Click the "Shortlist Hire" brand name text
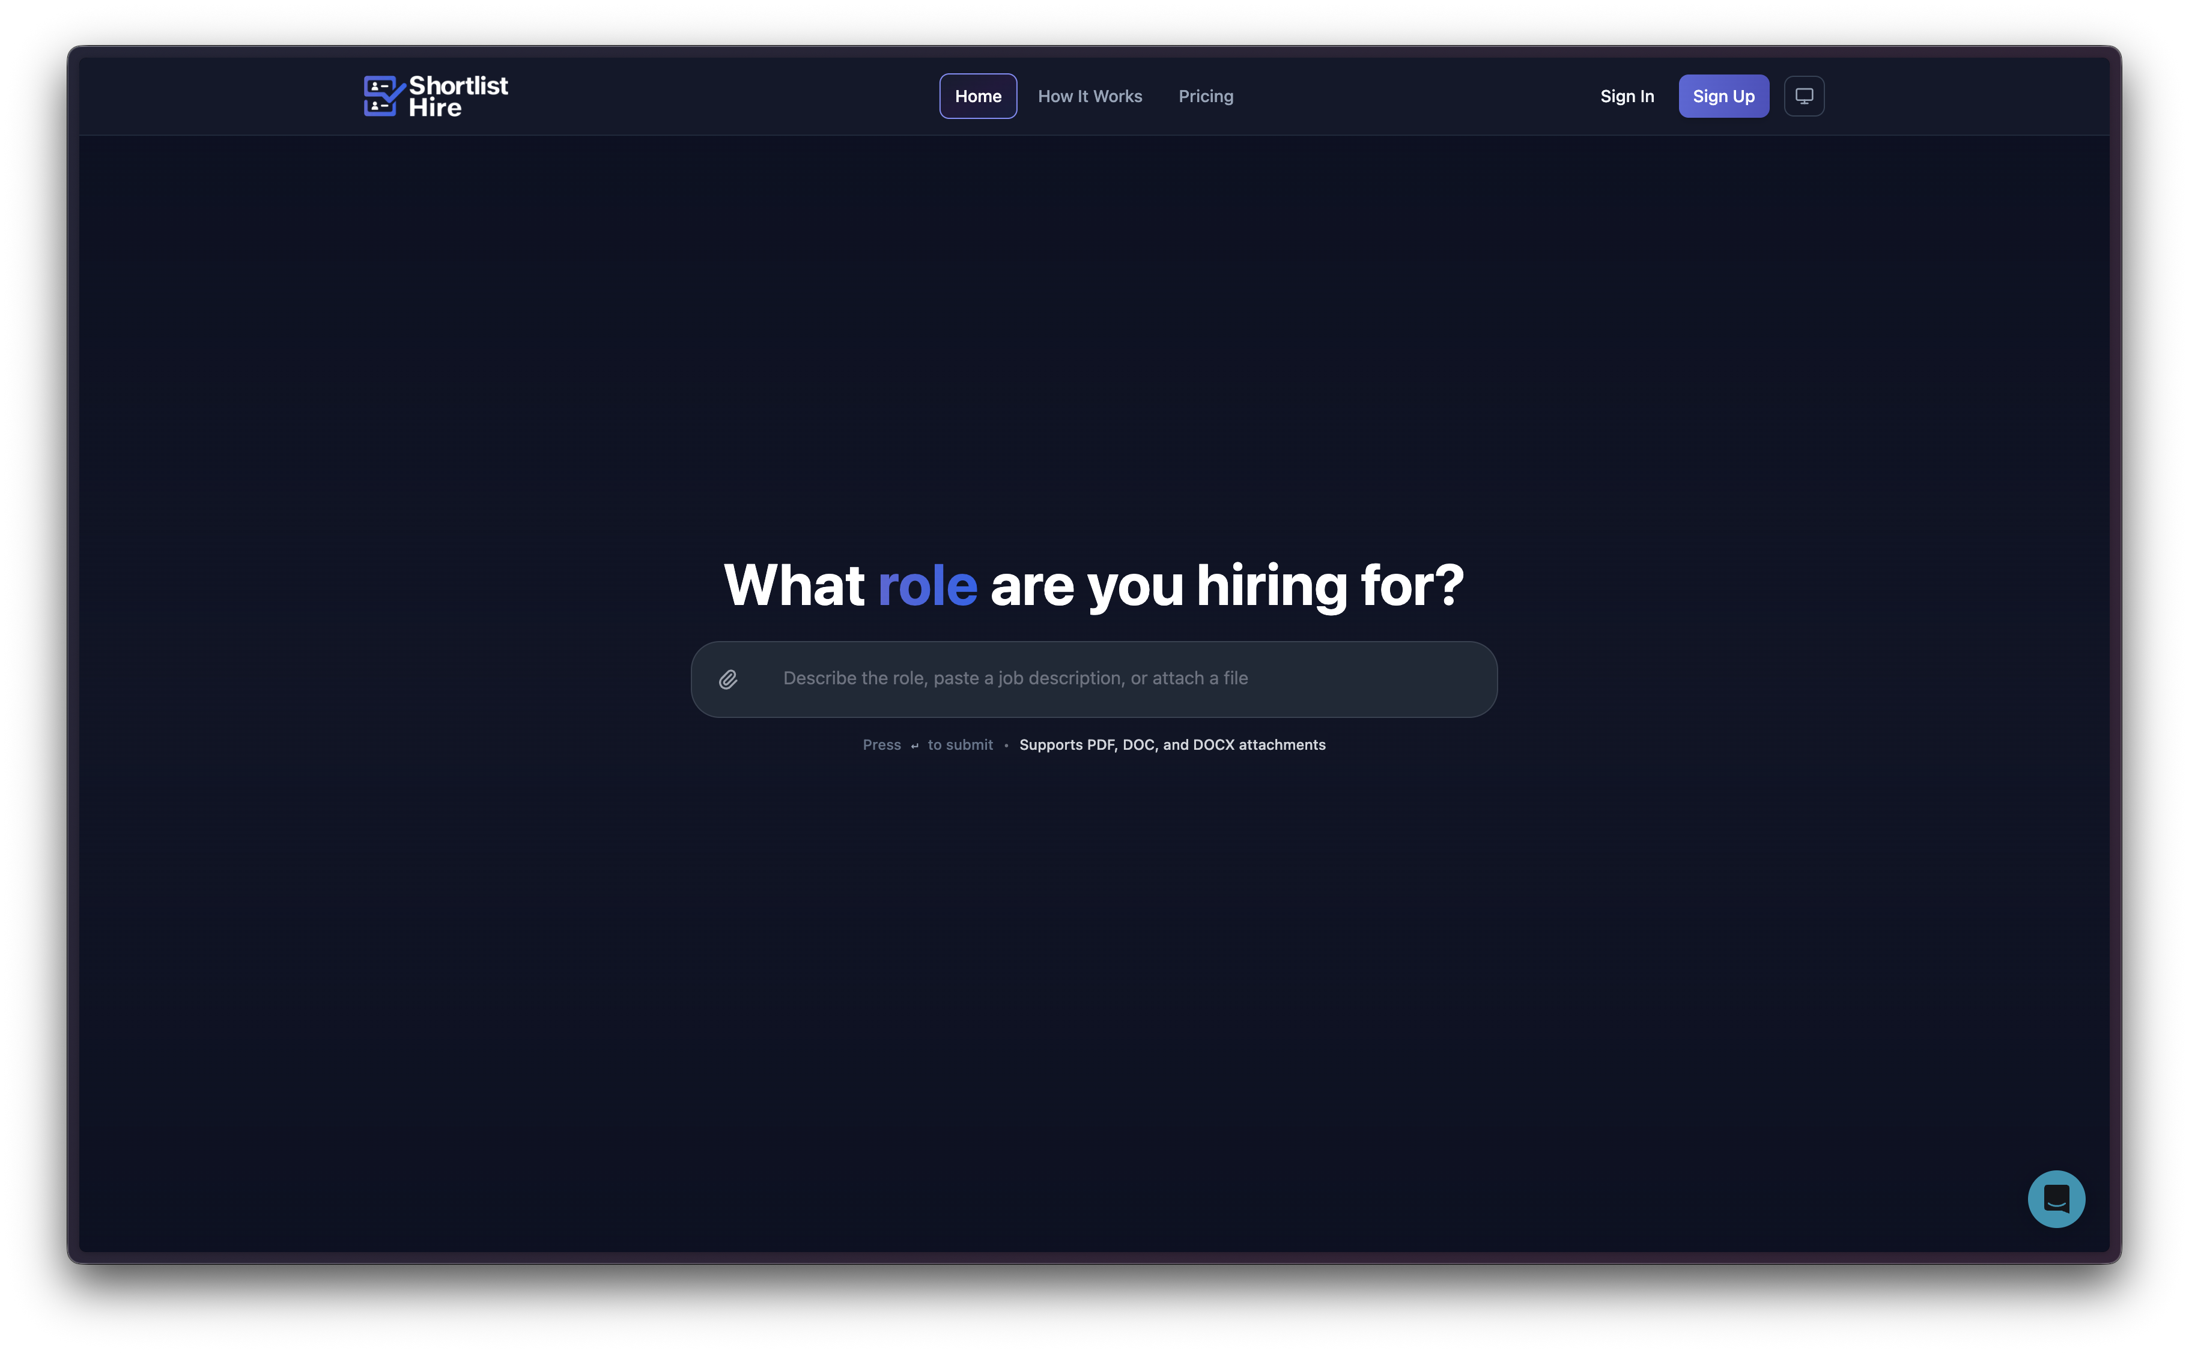The height and width of the screenshot is (1353, 2189). 457,96
